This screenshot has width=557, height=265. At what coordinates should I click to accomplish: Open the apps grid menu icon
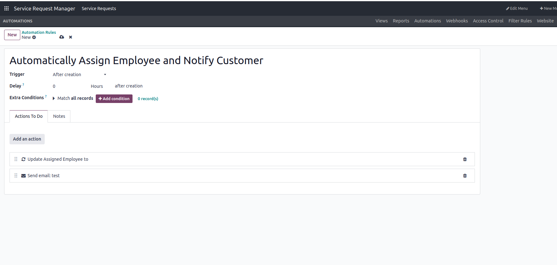[6, 9]
